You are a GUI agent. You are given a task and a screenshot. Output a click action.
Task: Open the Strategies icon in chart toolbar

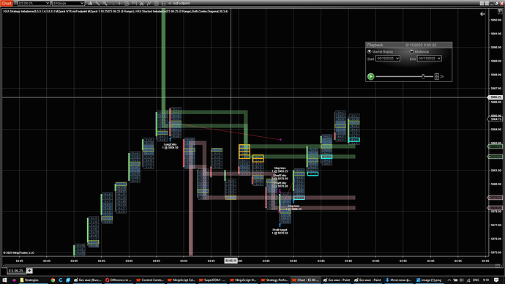pos(157,3)
